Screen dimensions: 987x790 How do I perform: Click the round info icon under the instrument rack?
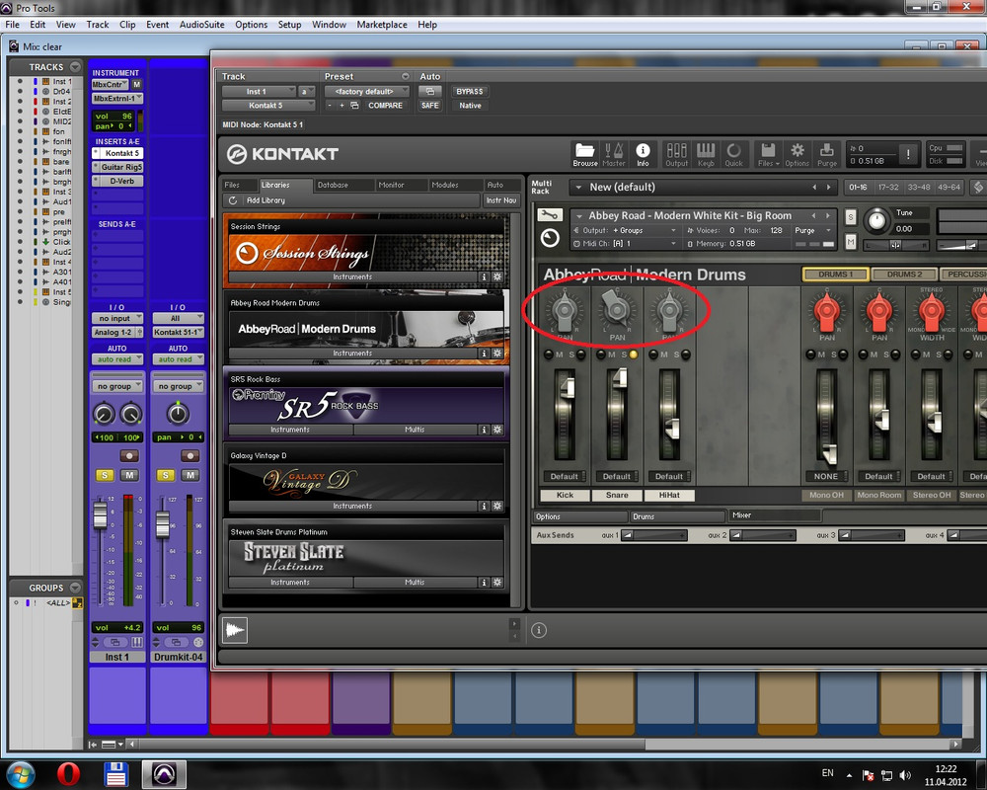point(539,630)
